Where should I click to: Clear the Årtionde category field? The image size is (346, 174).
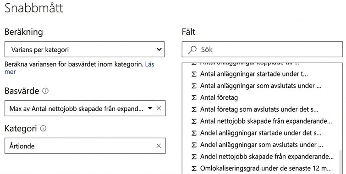point(159,146)
